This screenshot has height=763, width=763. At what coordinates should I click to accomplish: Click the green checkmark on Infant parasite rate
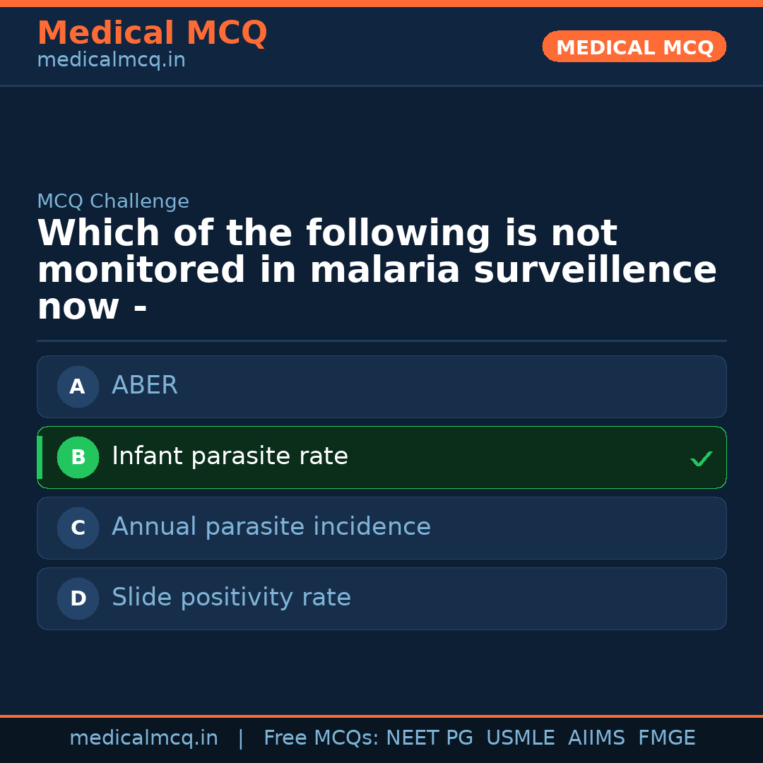701,459
